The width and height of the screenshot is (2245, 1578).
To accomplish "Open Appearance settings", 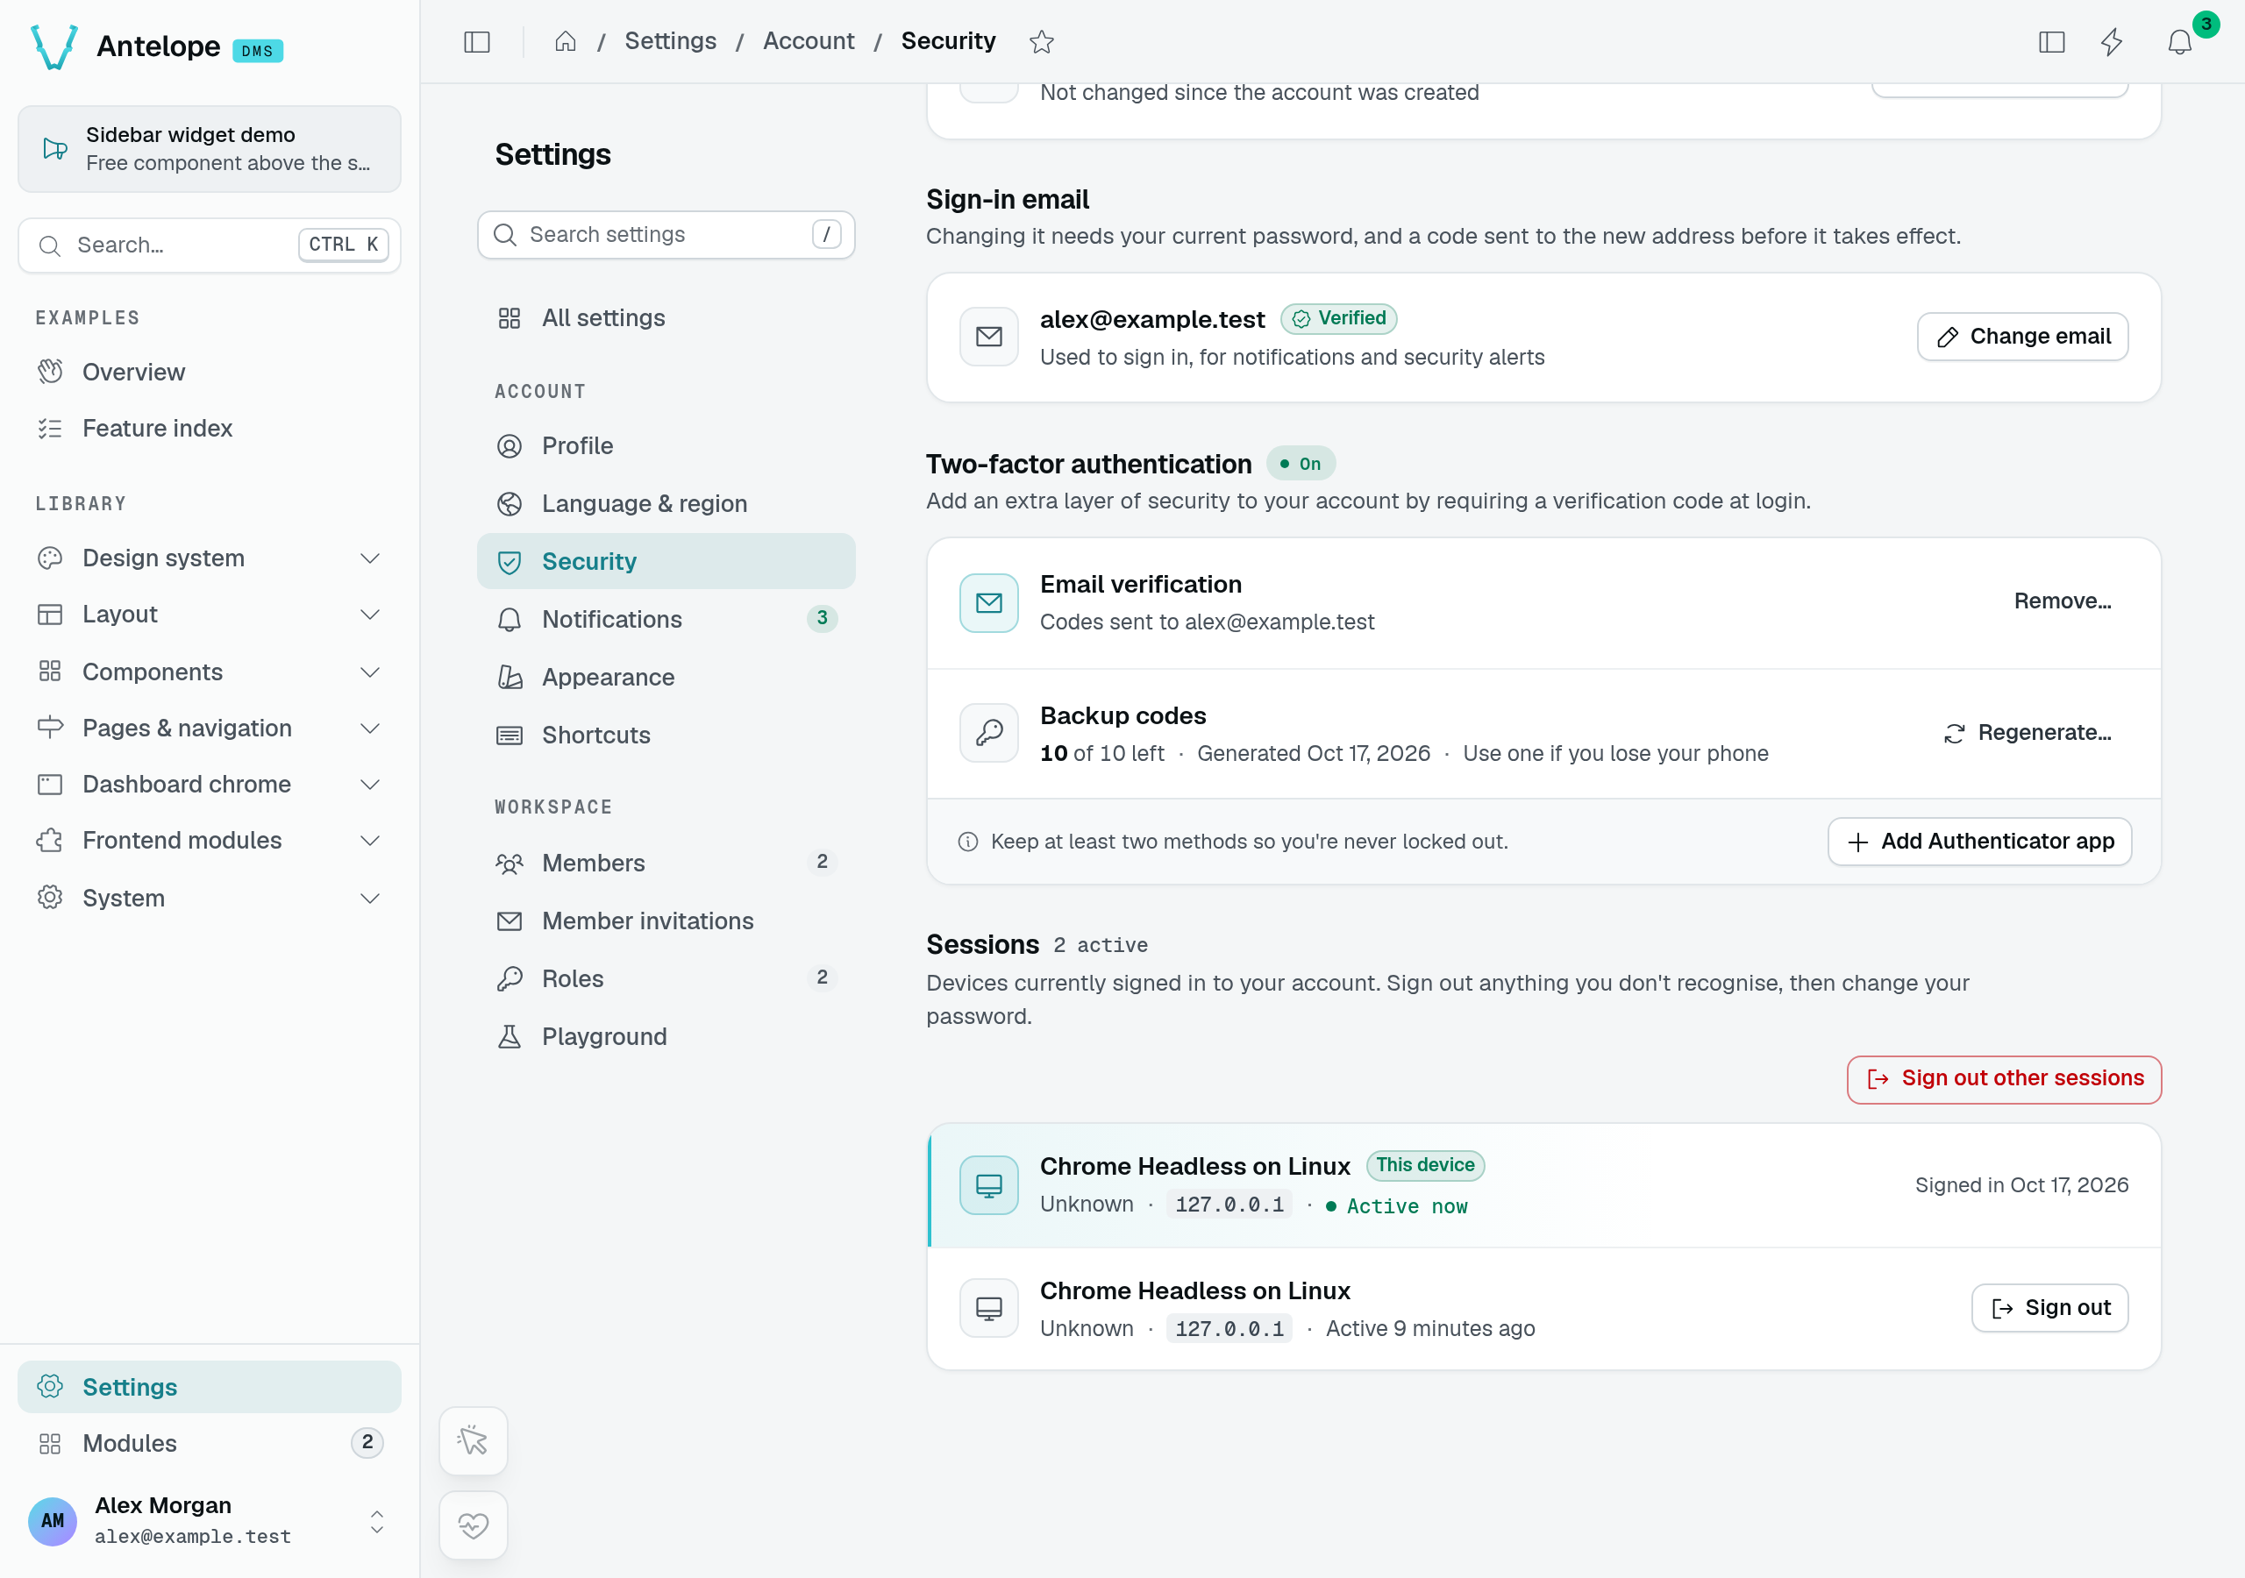I will pos(666,677).
